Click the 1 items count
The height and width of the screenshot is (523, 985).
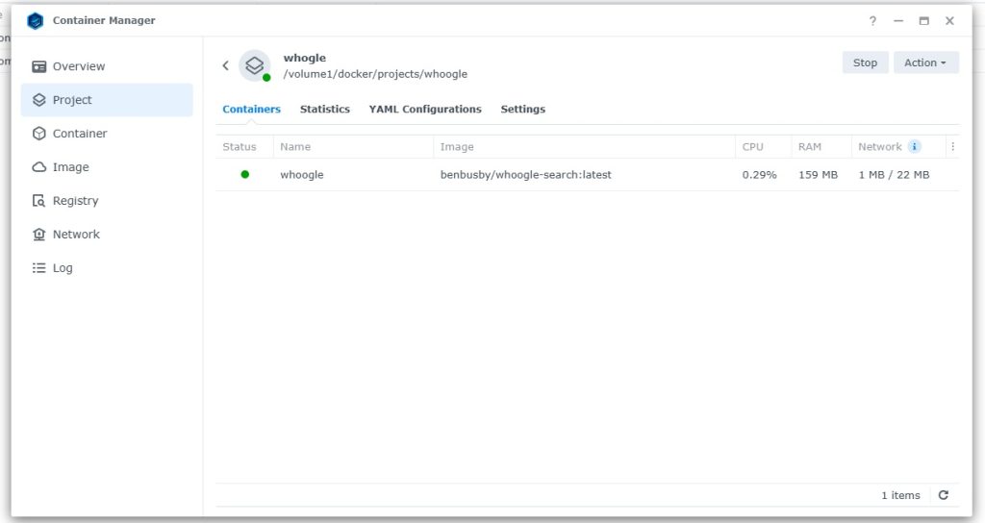pos(900,495)
